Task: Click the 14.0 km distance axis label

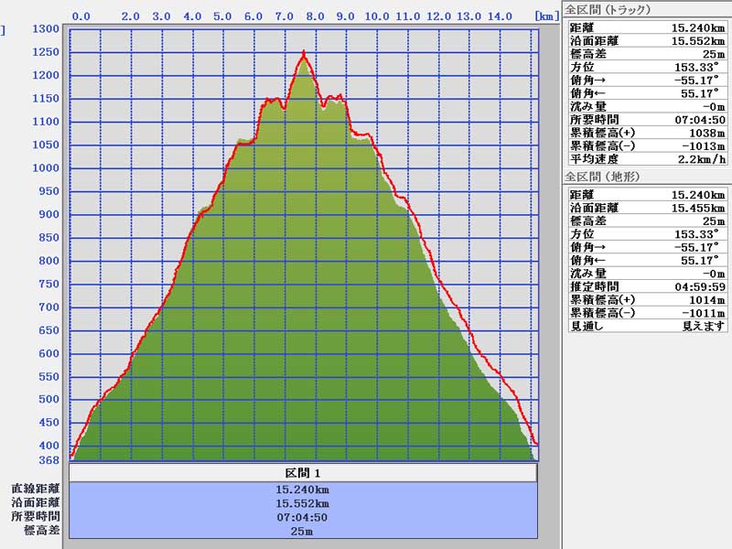Action: point(500,16)
